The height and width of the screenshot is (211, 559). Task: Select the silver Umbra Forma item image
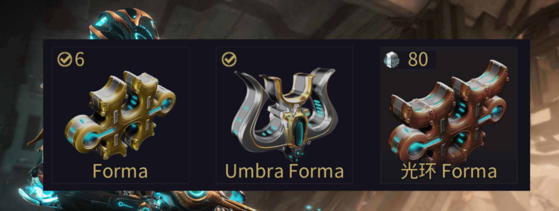pyautogui.click(x=284, y=114)
